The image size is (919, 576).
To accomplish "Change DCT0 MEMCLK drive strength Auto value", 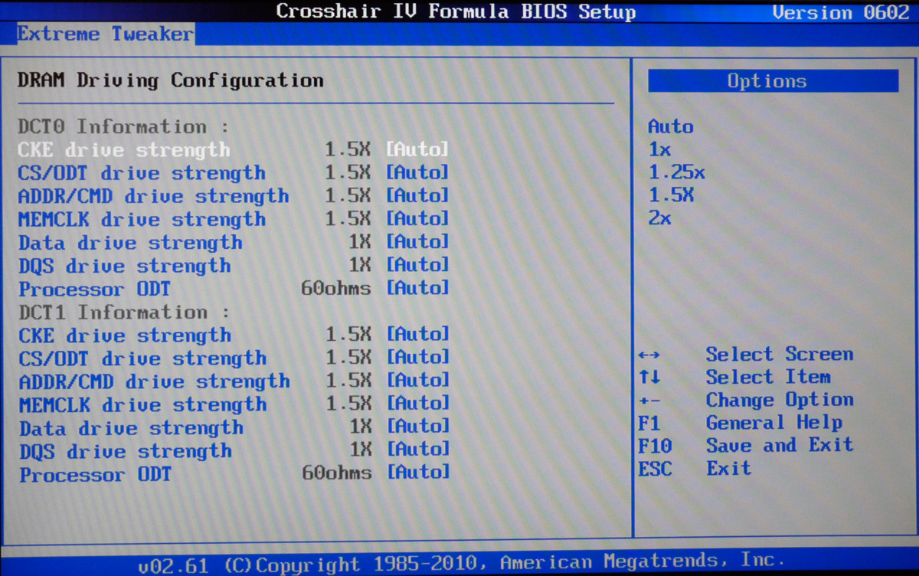I will coord(417,219).
